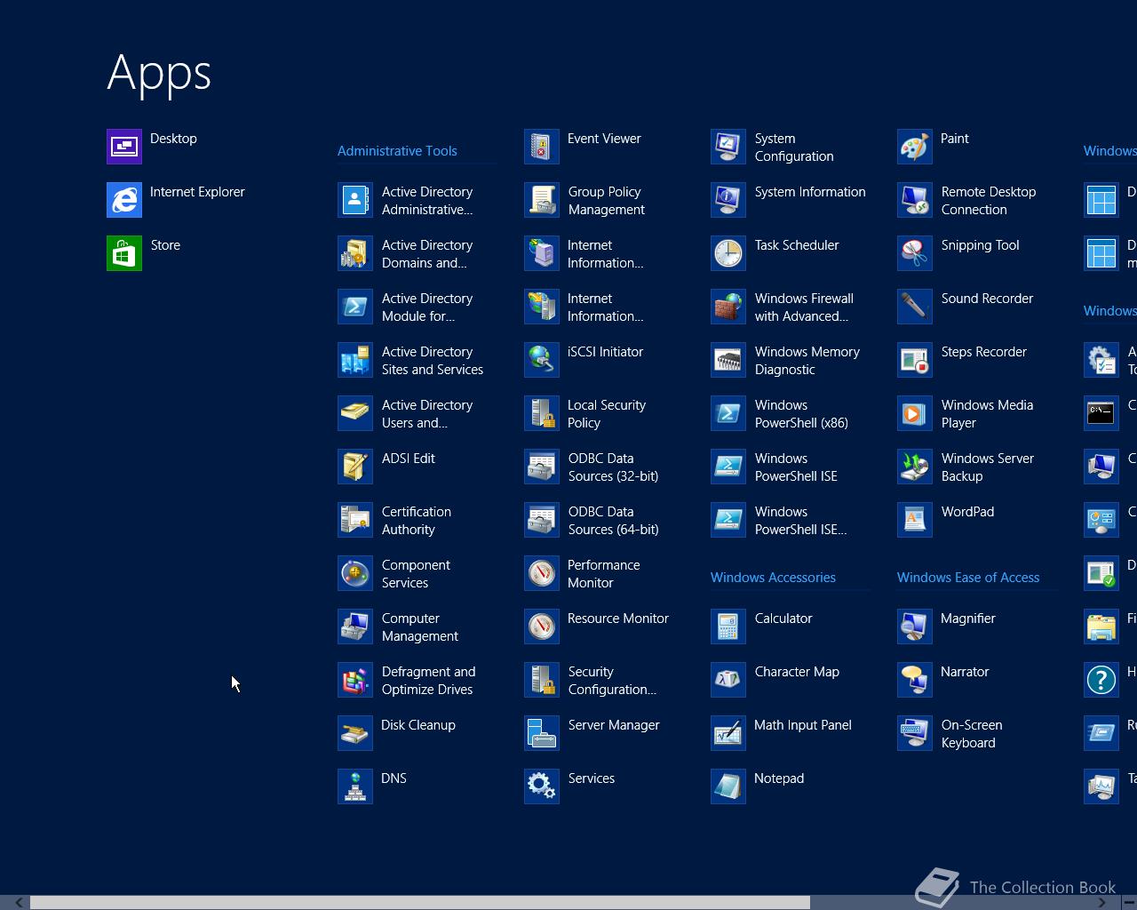
Task: Open On-Screen Keyboard icon
Action: pyautogui.click(x=915, y=733)
